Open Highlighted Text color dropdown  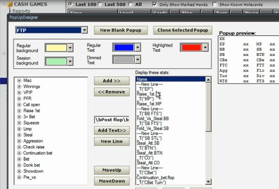coord(206,48)
